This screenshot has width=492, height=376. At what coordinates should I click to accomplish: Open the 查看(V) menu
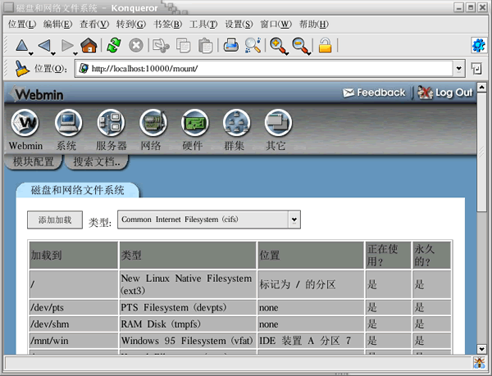(x=94, y=24)
